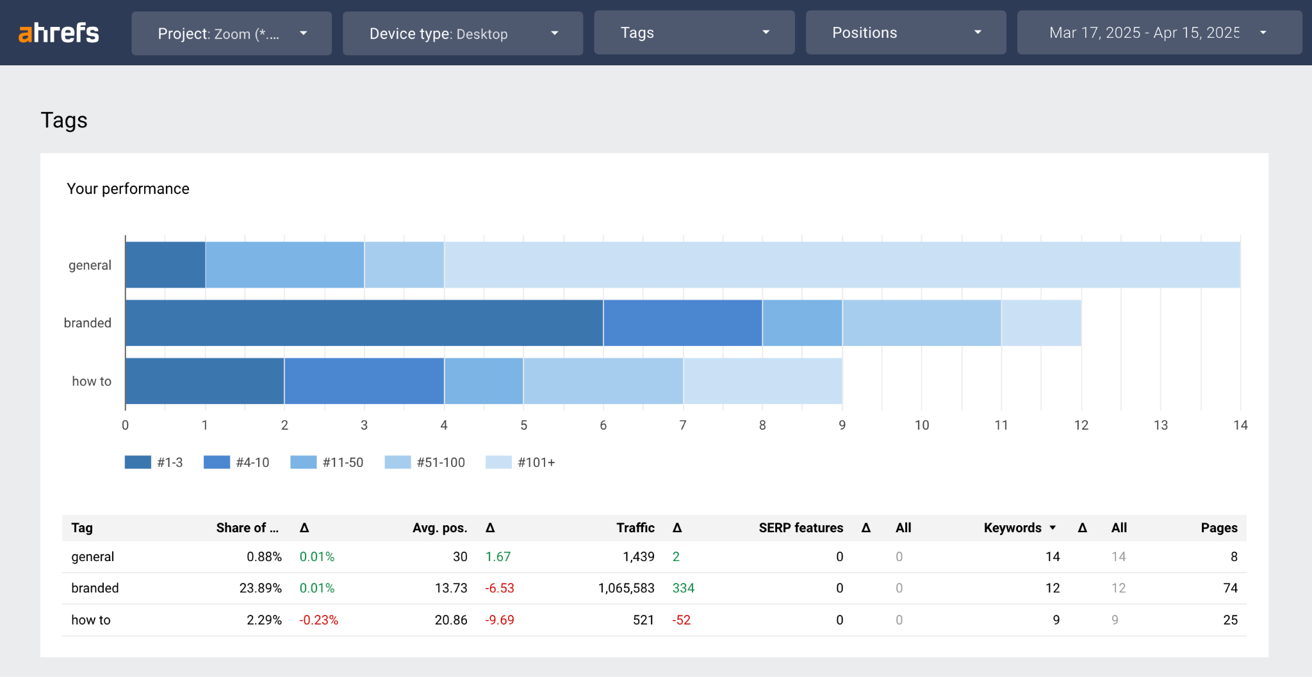Click the general bar in the chart
Viewport: 1312px width, 677px height.
point(577,264)
